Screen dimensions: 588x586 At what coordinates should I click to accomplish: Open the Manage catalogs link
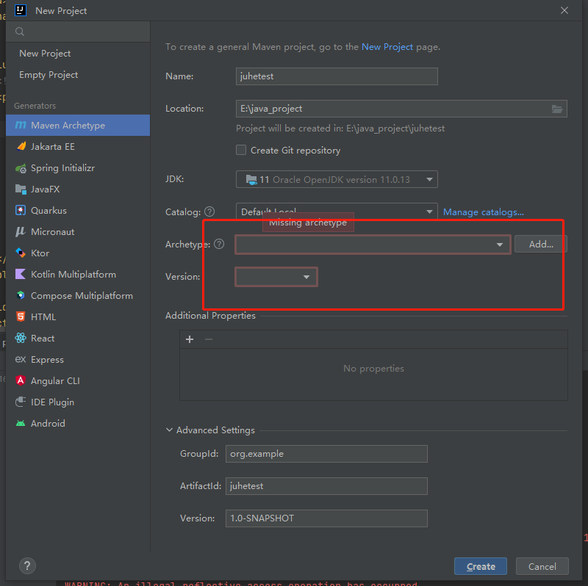tap(484, 212)
